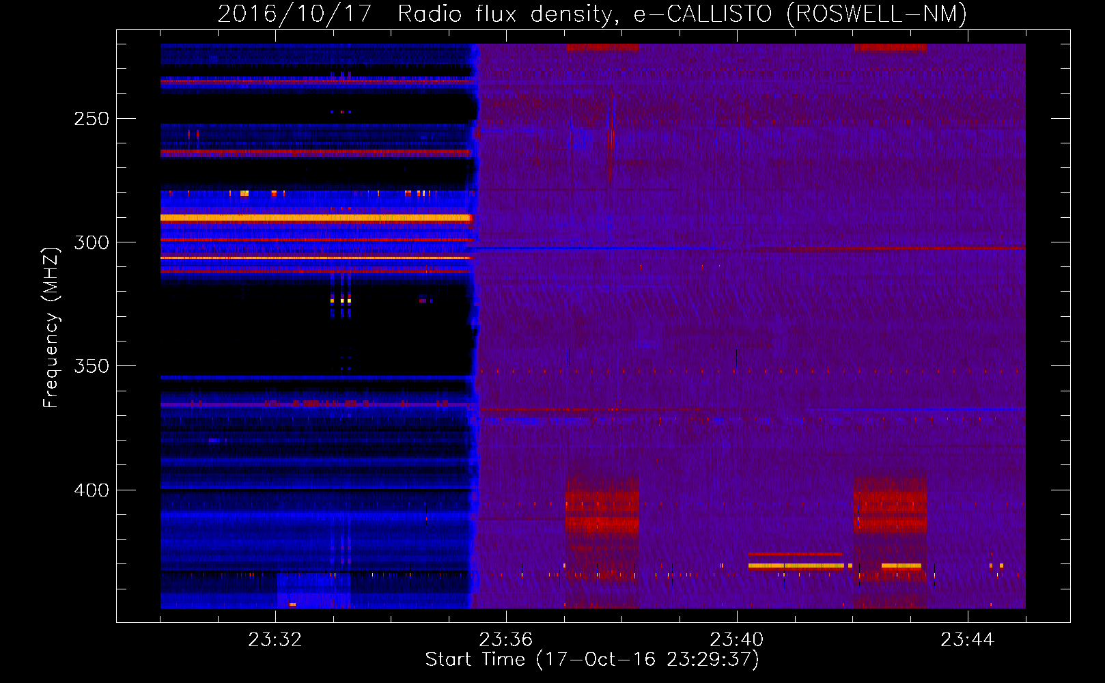This screenshot has width=1105, height=683.
Task: Click the 250 frequency tick label
Action: [92, 119]
